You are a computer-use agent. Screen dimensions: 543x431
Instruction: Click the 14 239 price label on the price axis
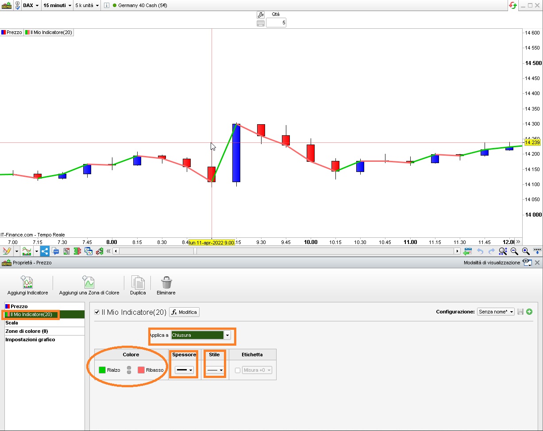click(x=532, y=142)
